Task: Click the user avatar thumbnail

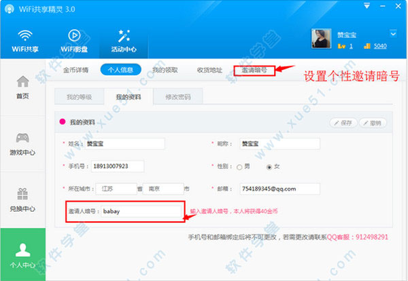Action: click(322, 39)
